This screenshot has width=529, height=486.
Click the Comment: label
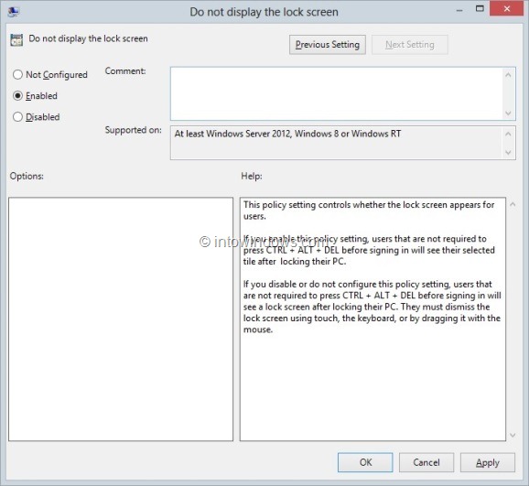[x=125, y=70]
